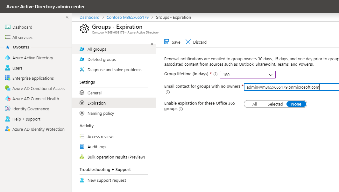Click the Groups - Expiration breadcrumb text
The width and height of the screenshot is (339, 192).
point(173,17)
